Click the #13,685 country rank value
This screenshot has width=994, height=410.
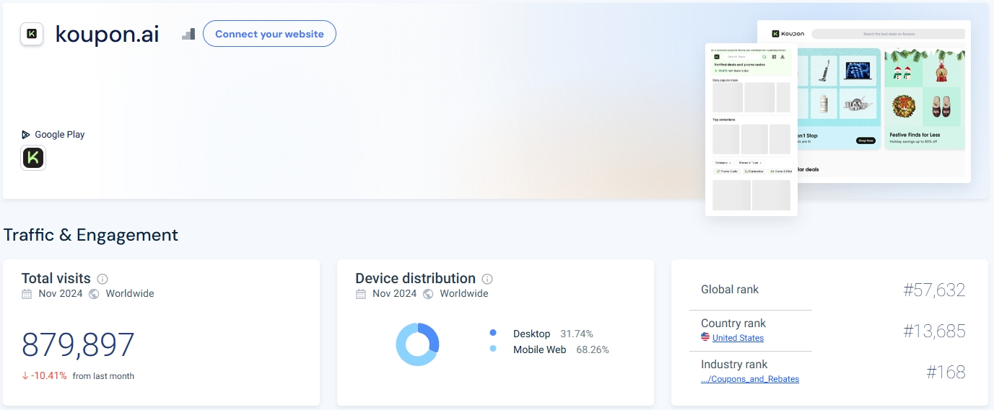pos(934,331)
